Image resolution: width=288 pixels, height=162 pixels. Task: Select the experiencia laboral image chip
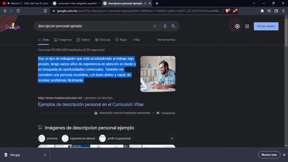point(79,138)
